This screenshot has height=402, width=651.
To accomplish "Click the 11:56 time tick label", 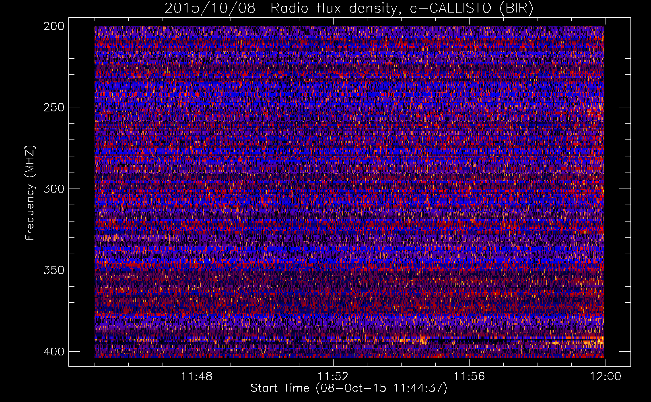I will point(470,377).
